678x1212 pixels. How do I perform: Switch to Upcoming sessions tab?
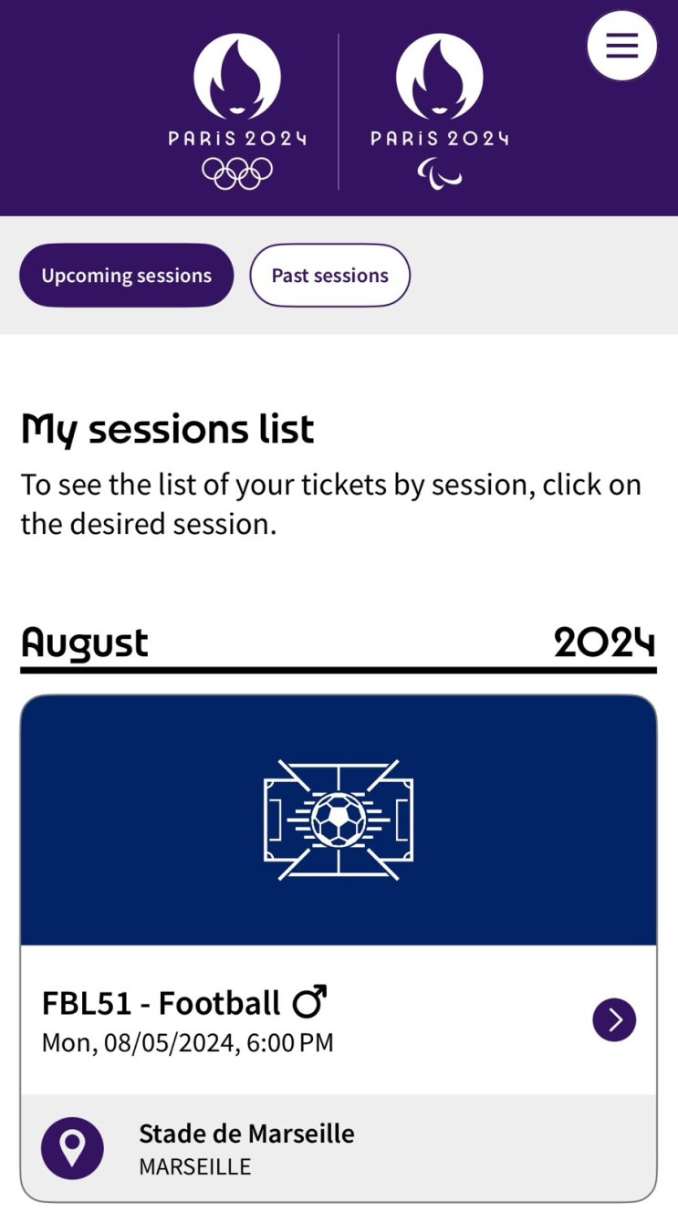click(126, 275)
